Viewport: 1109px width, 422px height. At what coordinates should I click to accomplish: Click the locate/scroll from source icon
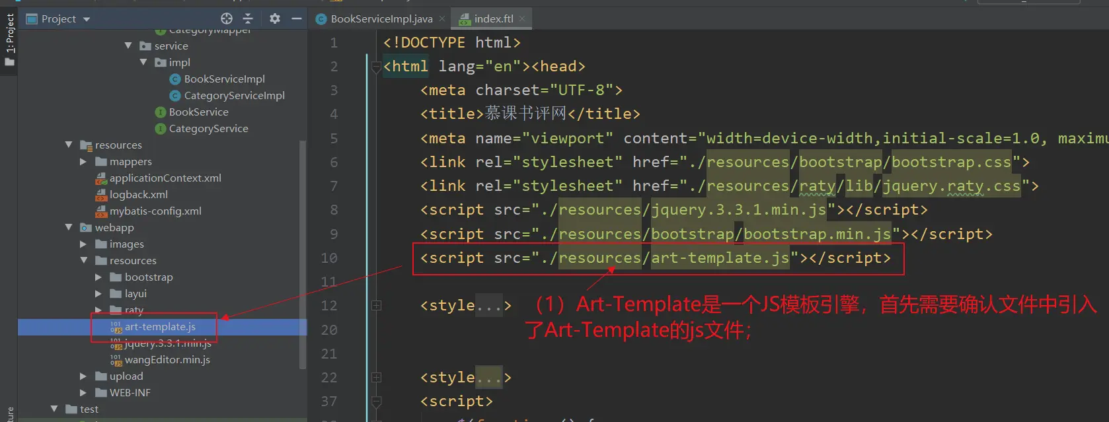227,18
